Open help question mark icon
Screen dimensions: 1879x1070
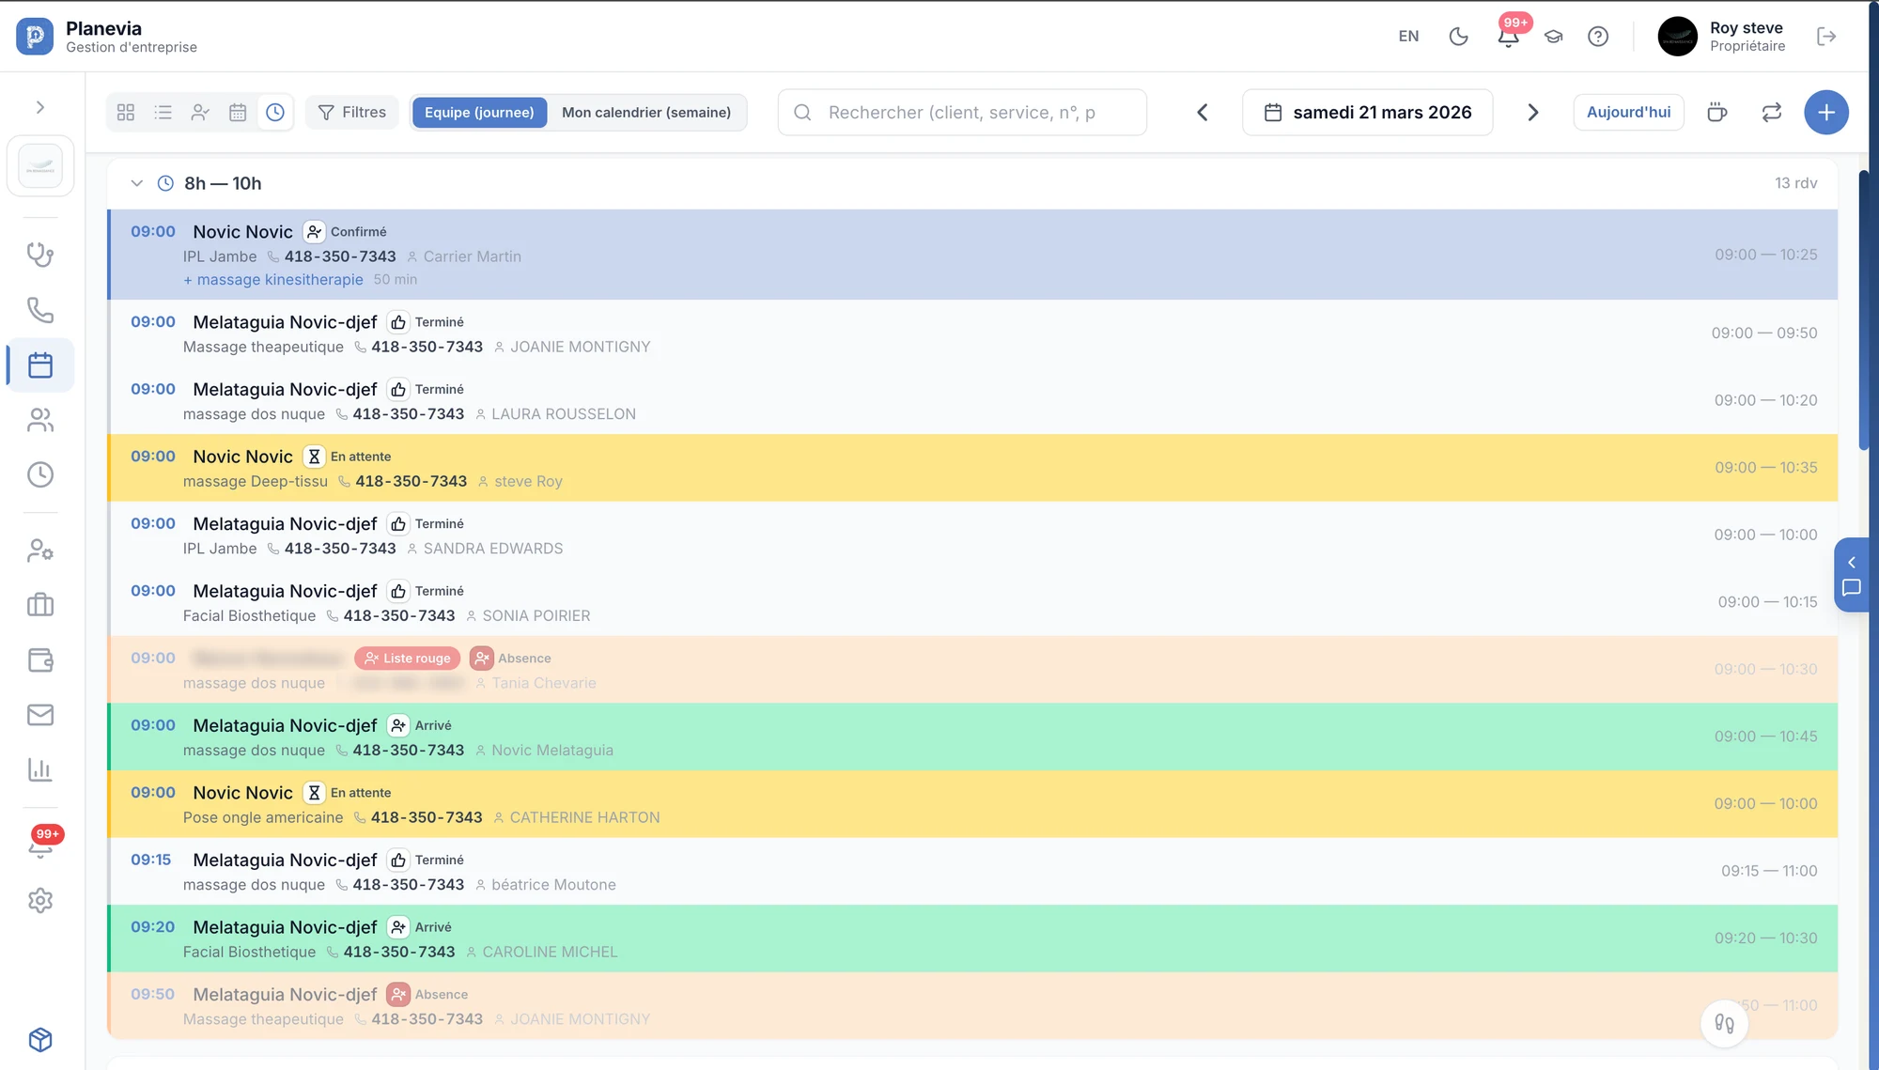[1598, 37]
